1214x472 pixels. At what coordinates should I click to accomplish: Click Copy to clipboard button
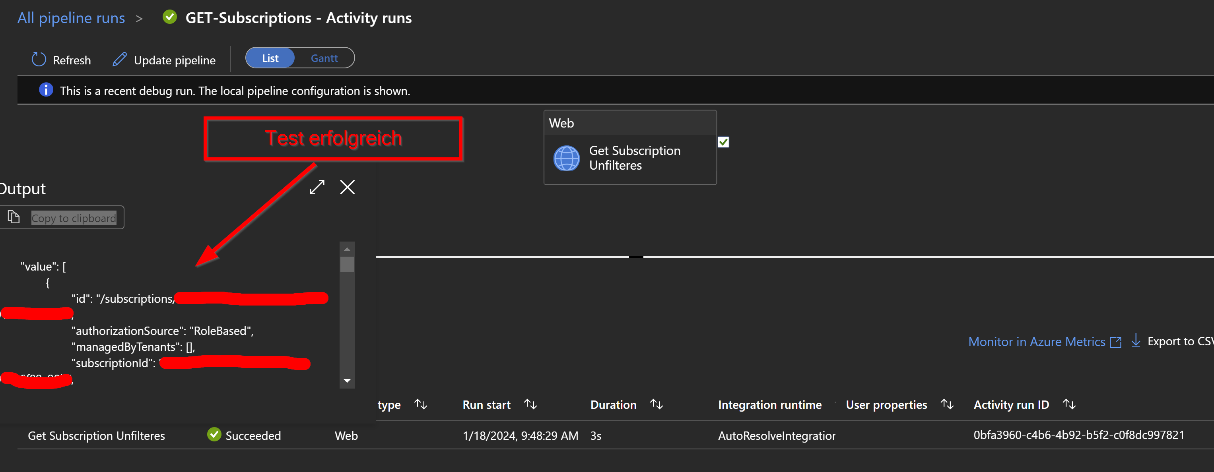(x=62, y=218)
